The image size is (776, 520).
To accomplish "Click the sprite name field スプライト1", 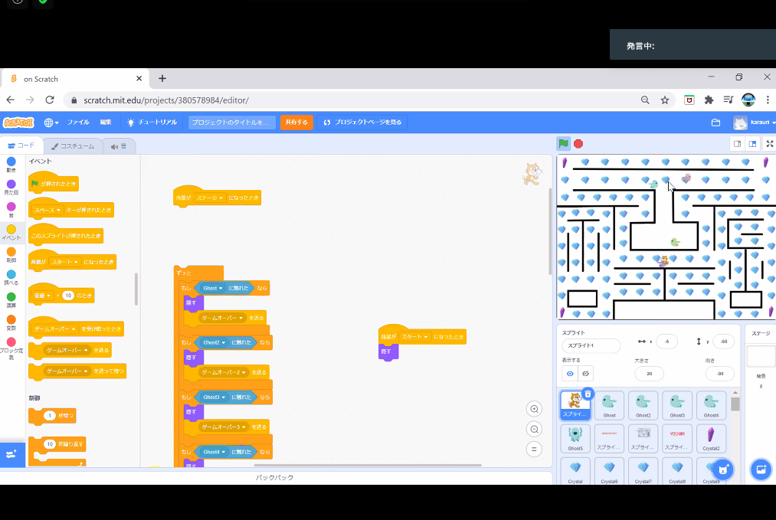I will click(591, 346).
